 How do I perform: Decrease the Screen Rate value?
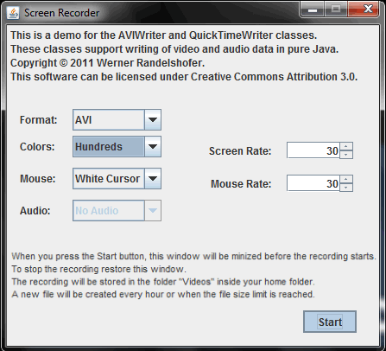point(346,155)
